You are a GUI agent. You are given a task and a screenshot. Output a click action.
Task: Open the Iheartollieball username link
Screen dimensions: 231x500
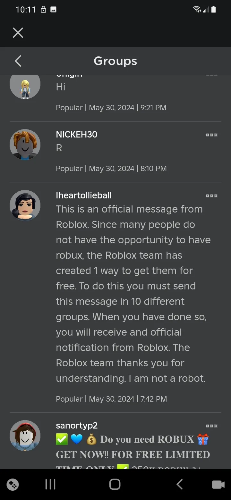(84, 195)
